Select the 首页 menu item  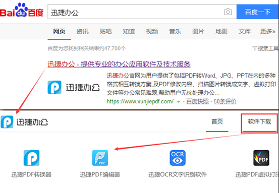[217, 122]
